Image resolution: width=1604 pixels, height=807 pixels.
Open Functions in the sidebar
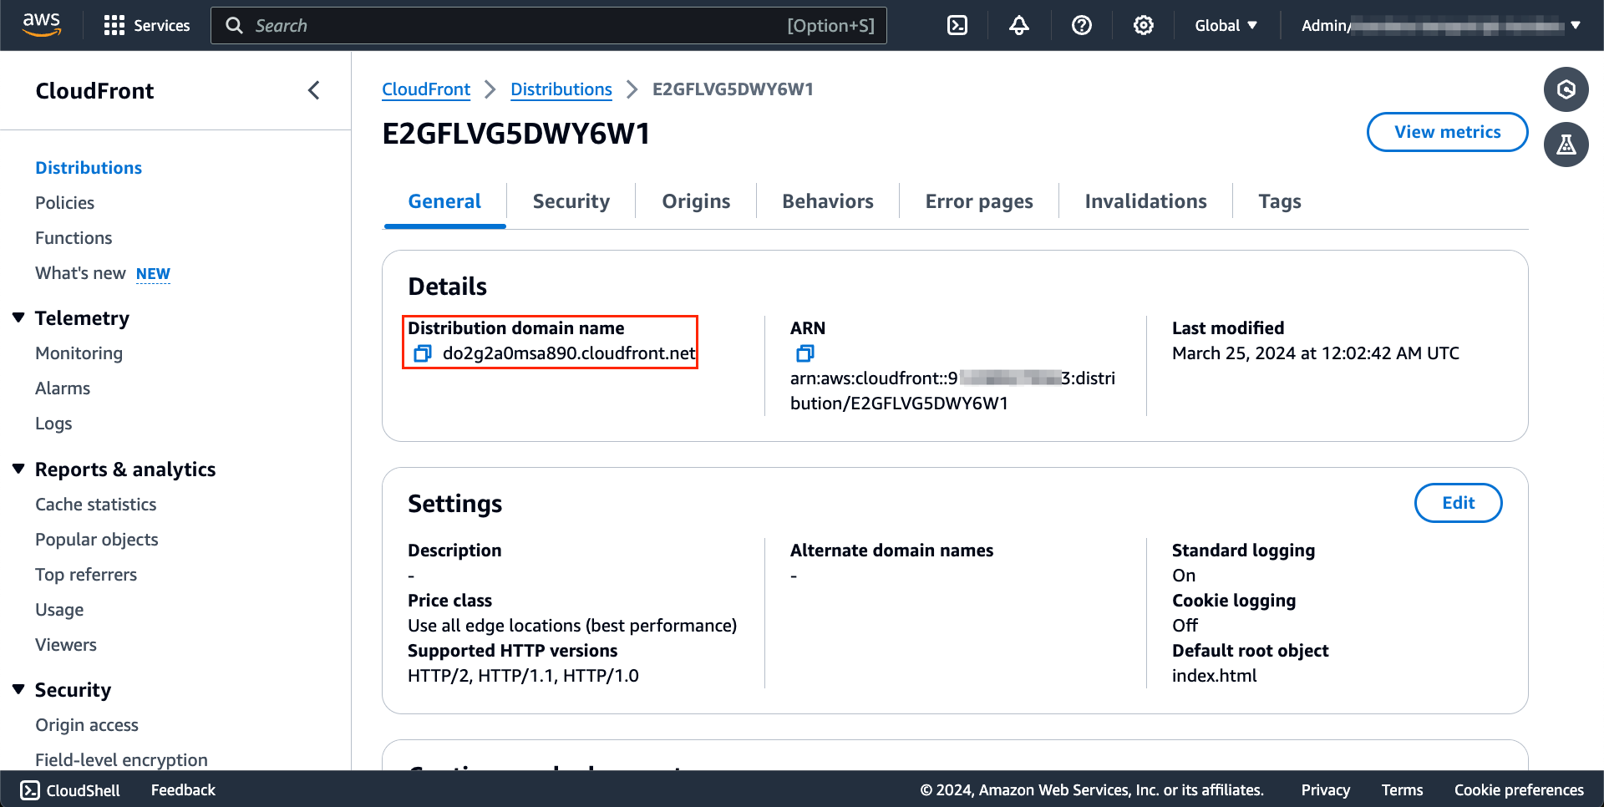[x=74, y=238]
